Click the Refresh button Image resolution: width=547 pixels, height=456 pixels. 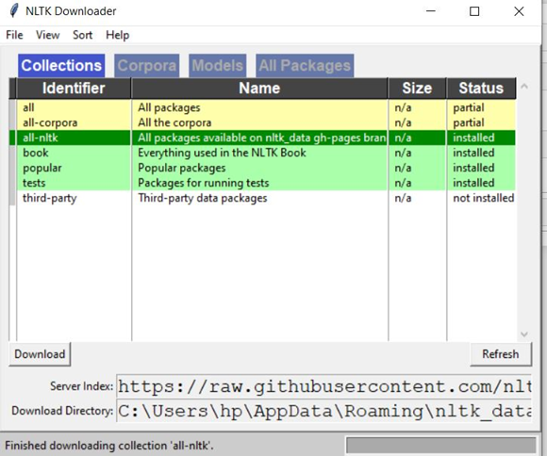501,354
